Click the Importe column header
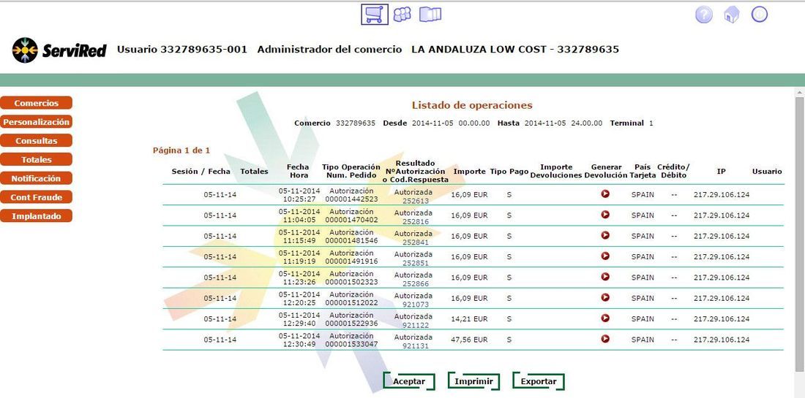 pyautogui.click(x=469, y=172)
